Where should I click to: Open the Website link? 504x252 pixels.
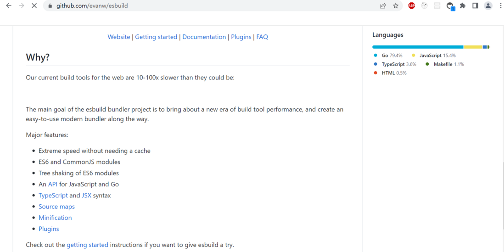[x=119, y=37]
